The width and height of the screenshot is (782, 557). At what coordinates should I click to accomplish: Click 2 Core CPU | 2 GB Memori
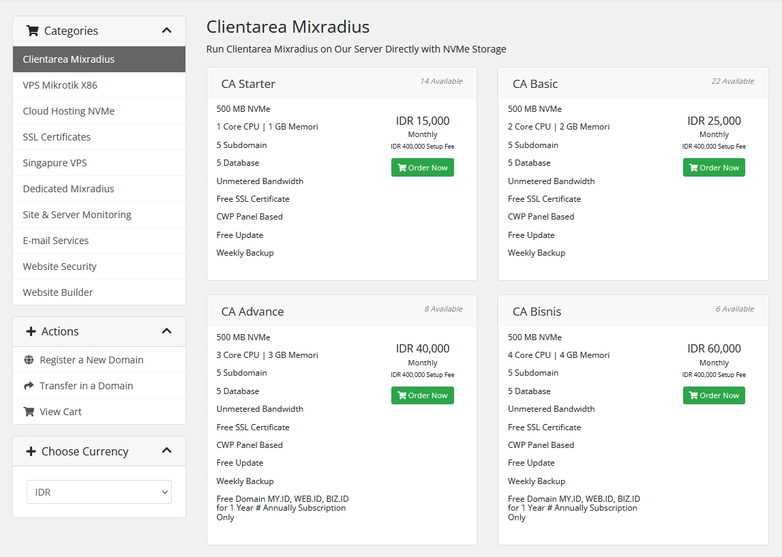(558, 127)
